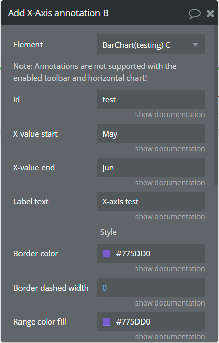Click the panel's vertical scrollbar
This screenshot has width=219, height=343.
pos(216,105)
